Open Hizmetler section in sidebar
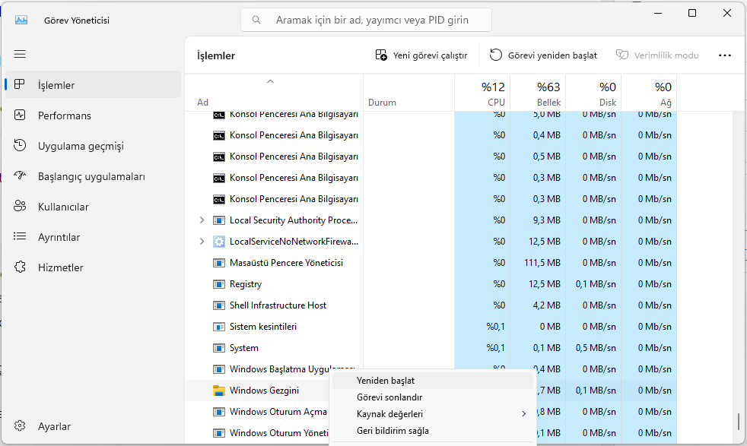 click(60, 267)
